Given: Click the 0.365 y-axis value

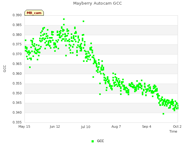Looking at the screenshot, I should click(x=17, y=64).
